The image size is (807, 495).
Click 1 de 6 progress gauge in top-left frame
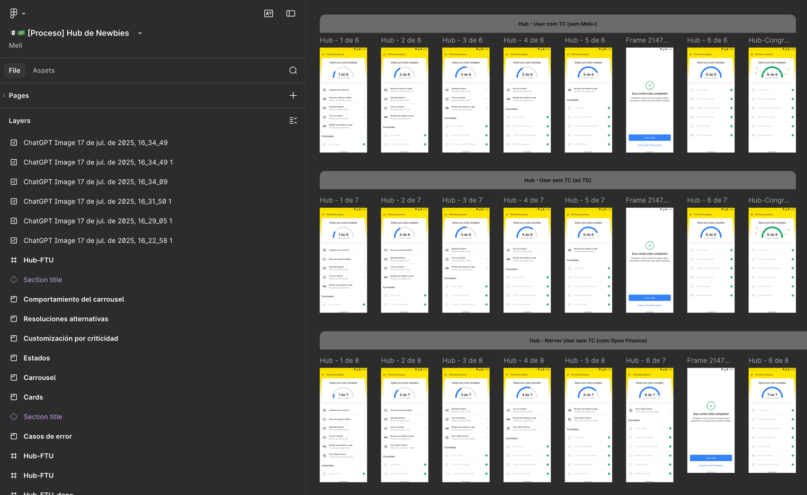343,73
